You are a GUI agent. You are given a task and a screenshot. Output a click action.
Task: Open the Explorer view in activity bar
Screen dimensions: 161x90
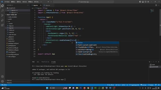[x=2, y=6]
